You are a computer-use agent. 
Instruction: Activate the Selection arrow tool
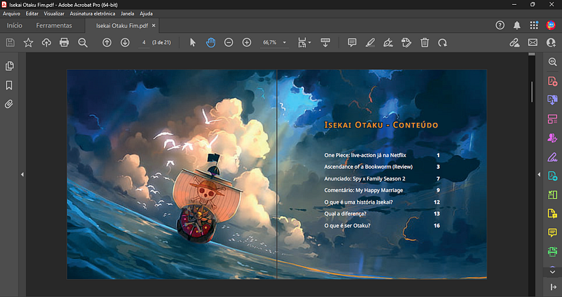(193, 43)
